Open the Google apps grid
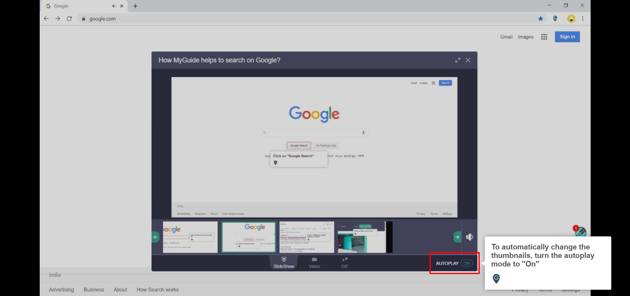Viewport: 630px width, 296px height. [x=544, y=37]
